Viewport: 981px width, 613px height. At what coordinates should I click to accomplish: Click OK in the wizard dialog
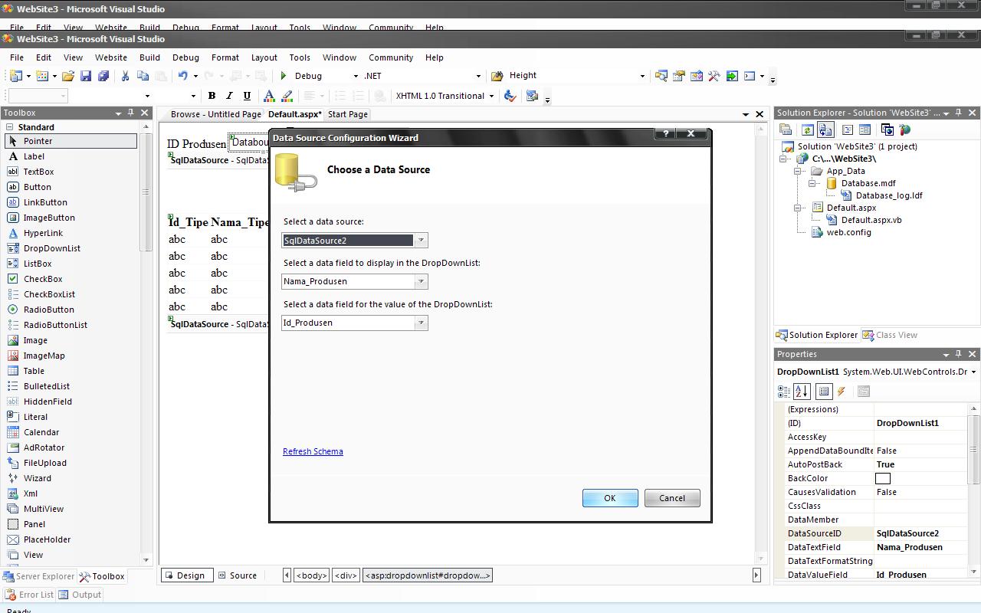pos(610,498)
